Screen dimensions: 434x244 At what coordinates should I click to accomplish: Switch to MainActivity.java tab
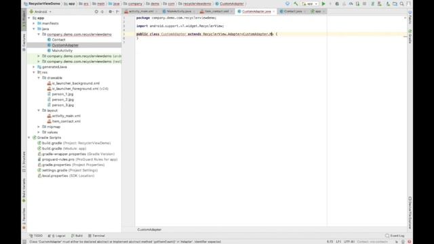coord(179,12)
